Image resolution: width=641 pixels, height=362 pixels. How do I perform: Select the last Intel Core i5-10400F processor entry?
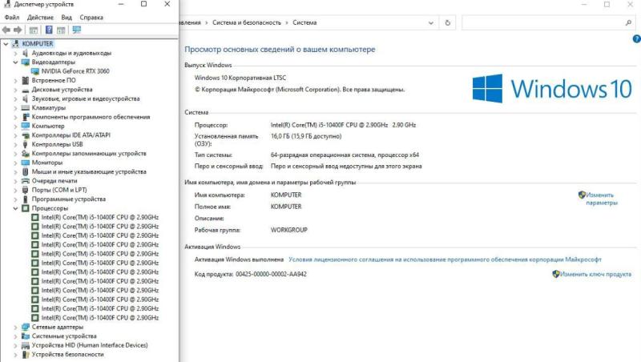coord(99,317)
